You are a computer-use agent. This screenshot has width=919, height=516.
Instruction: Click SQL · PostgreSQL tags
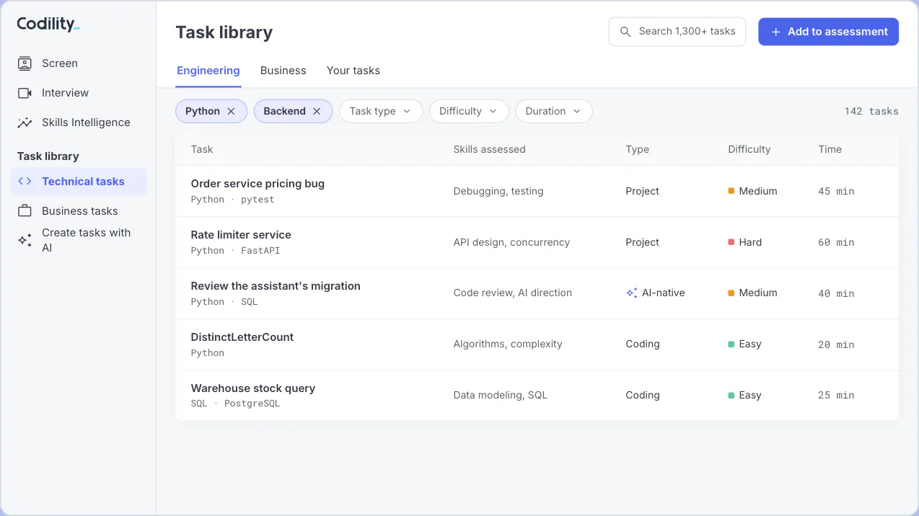coord(235,404)
